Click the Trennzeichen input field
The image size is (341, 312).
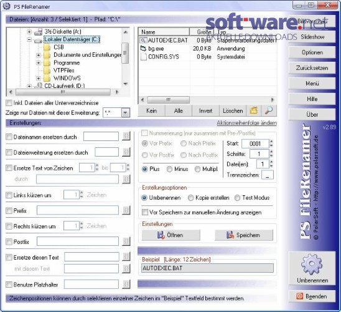(268, 175)
